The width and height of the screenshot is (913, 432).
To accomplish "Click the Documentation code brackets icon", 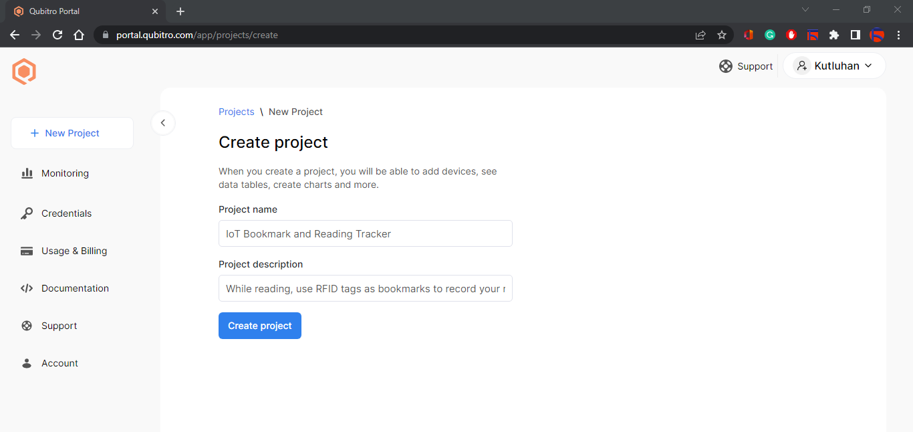I will 27,288.
